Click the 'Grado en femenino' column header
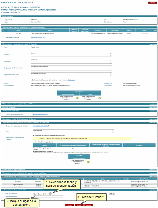 [74, 31]
